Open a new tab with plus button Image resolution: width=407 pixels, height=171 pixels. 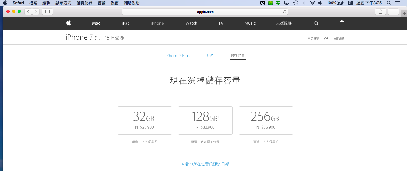[x=404, y=13]
